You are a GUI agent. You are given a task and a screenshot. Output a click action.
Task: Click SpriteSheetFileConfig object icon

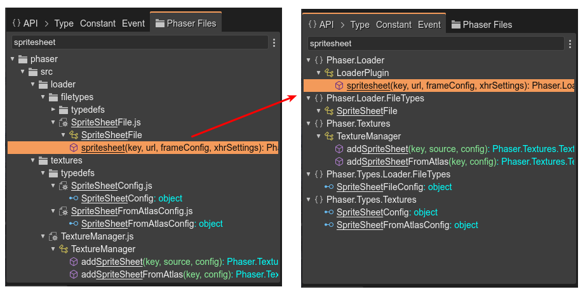(x=328, y=187)
